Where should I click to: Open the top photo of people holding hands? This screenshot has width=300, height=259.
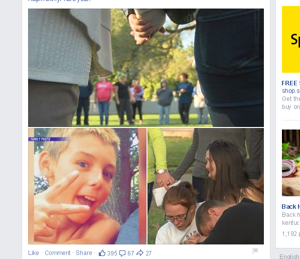(146, 68)
